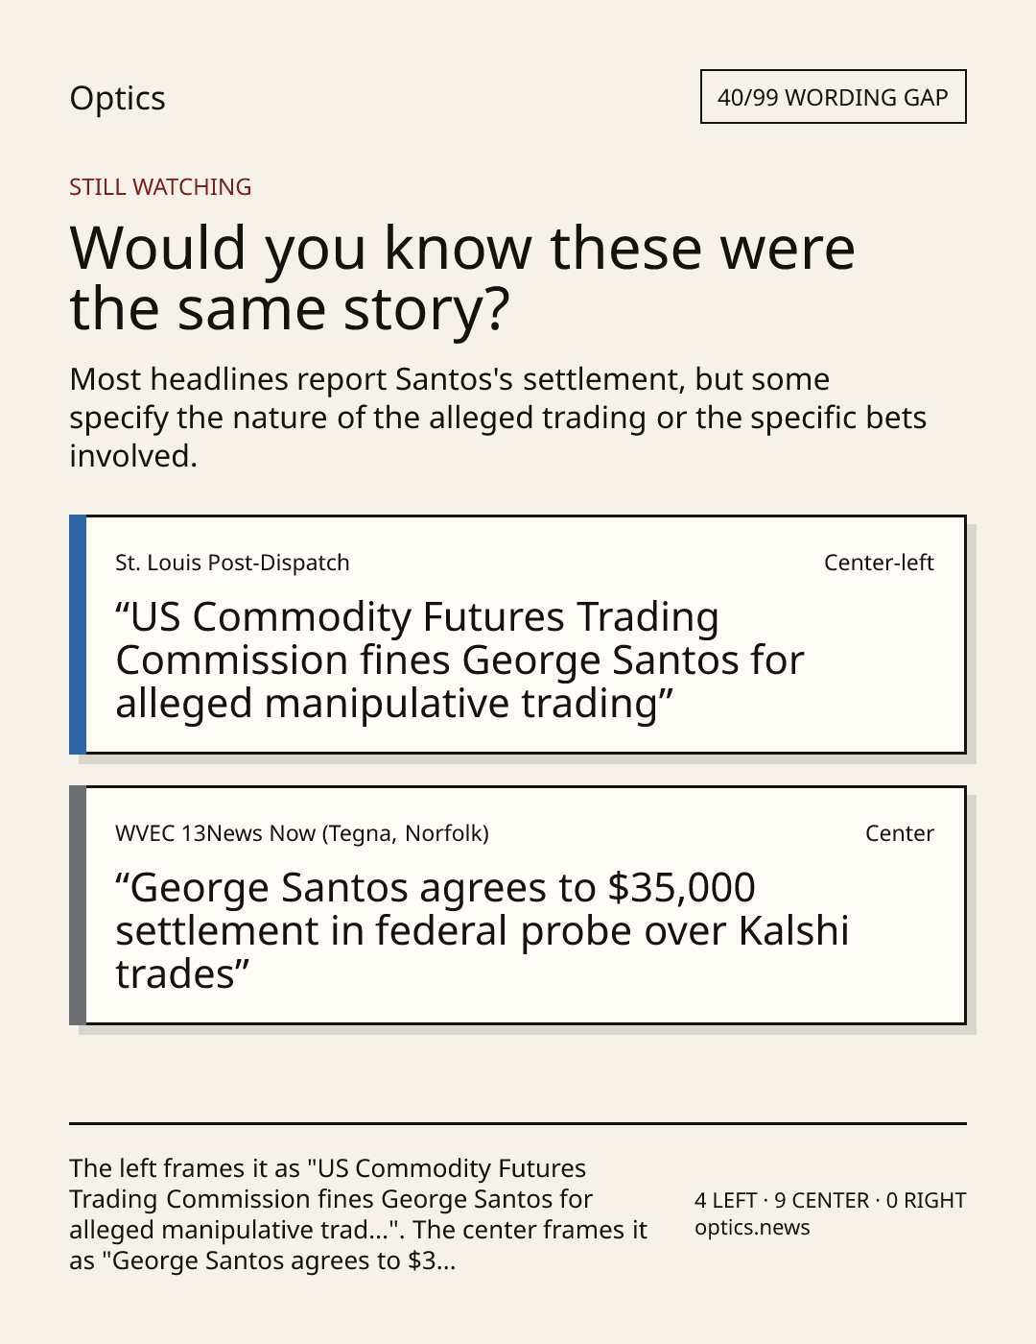Click the blue left-leaning color bar
This screenshot has width=1036, height=1344.
tap(78, 635)
